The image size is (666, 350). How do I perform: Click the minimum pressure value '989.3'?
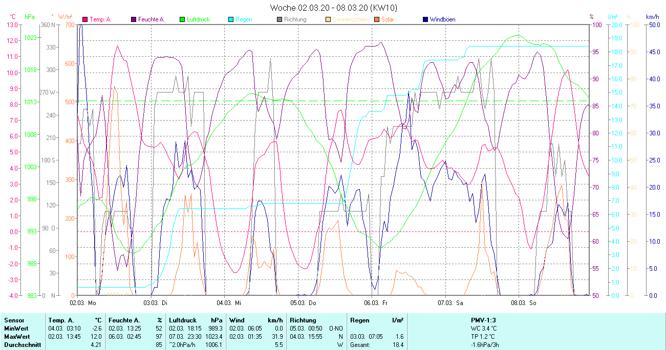coord(214,329)
